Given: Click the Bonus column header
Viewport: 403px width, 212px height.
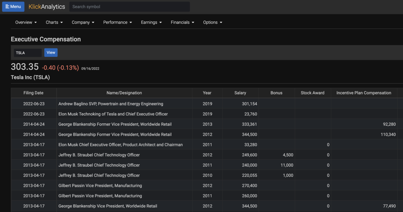Looking at the screenshot, I should (276, 93).
